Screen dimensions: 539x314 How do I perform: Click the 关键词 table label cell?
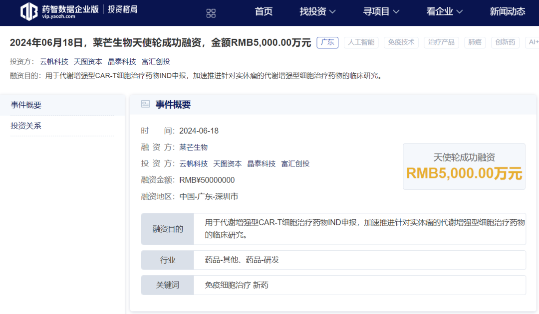[168, 285]
